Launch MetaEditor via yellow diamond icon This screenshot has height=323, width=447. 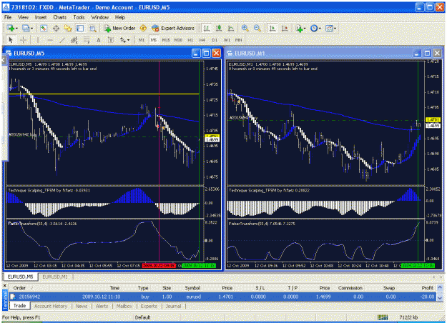pyautogui.click(x=143, y=28)
